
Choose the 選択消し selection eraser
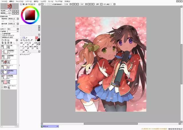(36, 48)
